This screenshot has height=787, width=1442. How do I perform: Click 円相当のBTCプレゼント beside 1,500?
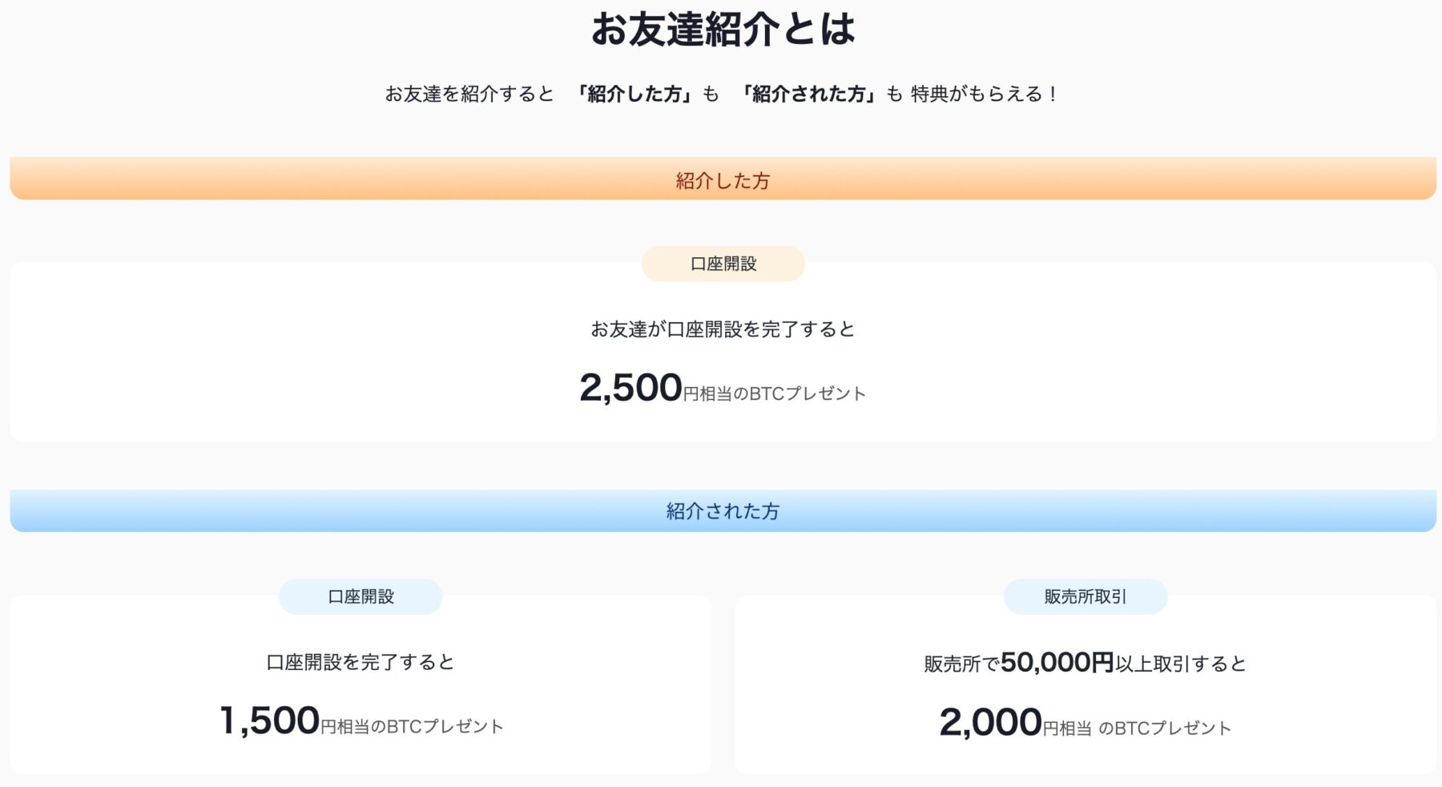412,726
